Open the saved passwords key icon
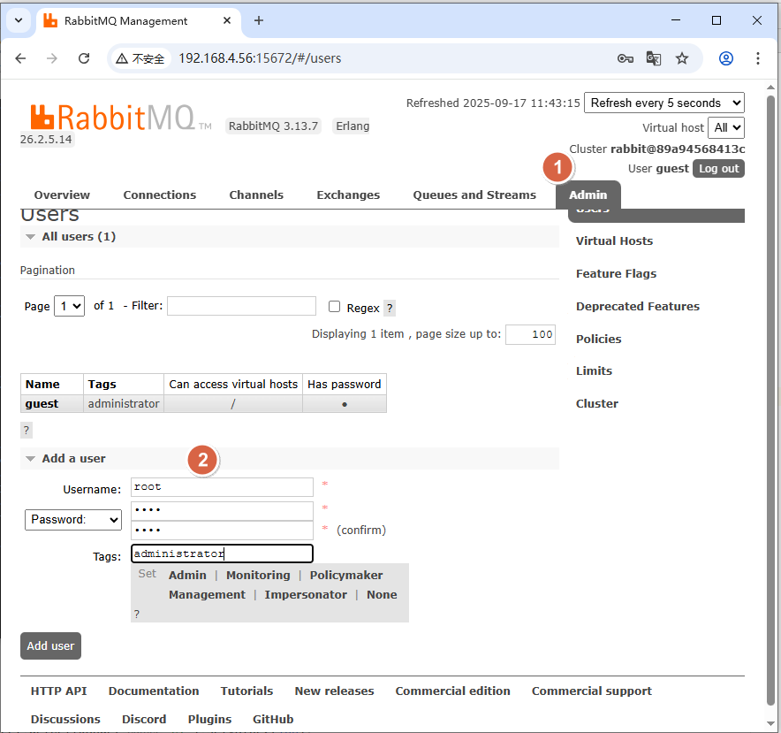This screenshot has width=781, height=733. (625, 58)
